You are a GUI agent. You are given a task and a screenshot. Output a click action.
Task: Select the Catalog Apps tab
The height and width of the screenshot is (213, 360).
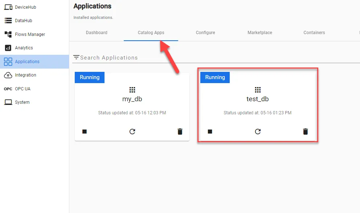coord(151,33)
